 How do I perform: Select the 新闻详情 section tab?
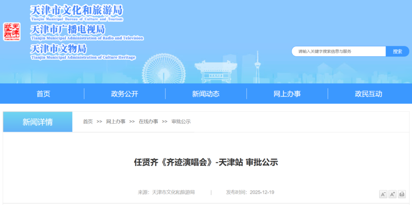tap(38, 122)
